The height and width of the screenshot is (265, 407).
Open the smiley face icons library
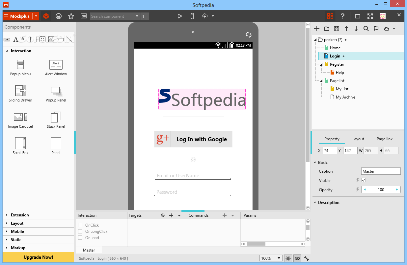(59, 16)
